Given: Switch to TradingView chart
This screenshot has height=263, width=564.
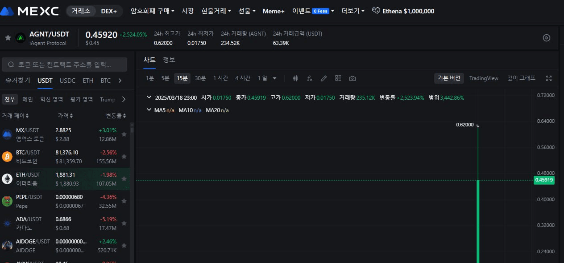Looking at the screenshot, I should [x=484, y=78].
